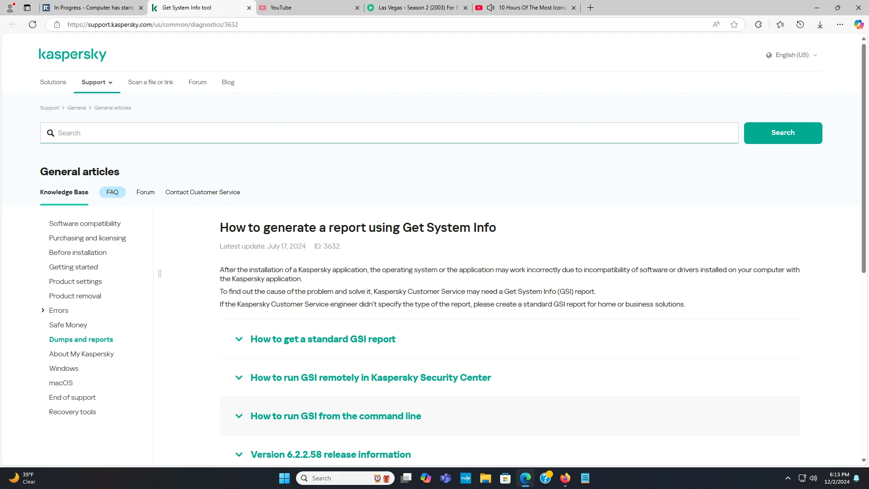The width and height of the screenshot is (869, 489).
Task: Open the Favorites list icon
Action: pyautogui.click(x=780, y=24)
